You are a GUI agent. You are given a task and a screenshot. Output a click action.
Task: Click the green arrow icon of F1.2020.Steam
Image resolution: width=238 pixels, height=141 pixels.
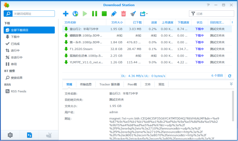click(66, 49)
